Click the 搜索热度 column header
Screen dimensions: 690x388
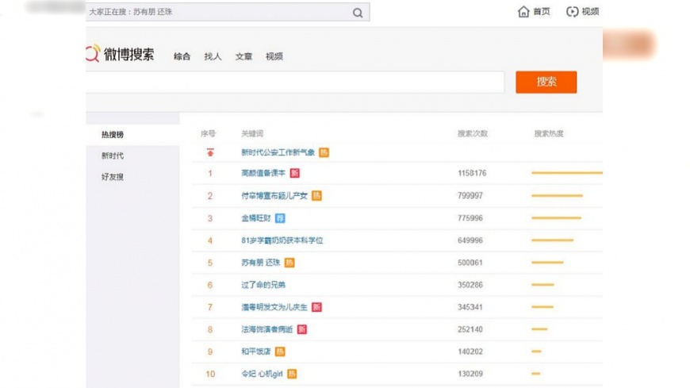point(549,133)
